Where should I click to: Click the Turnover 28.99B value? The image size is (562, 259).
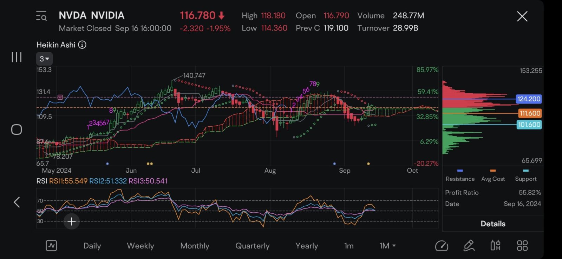click(x=405, y=28)
